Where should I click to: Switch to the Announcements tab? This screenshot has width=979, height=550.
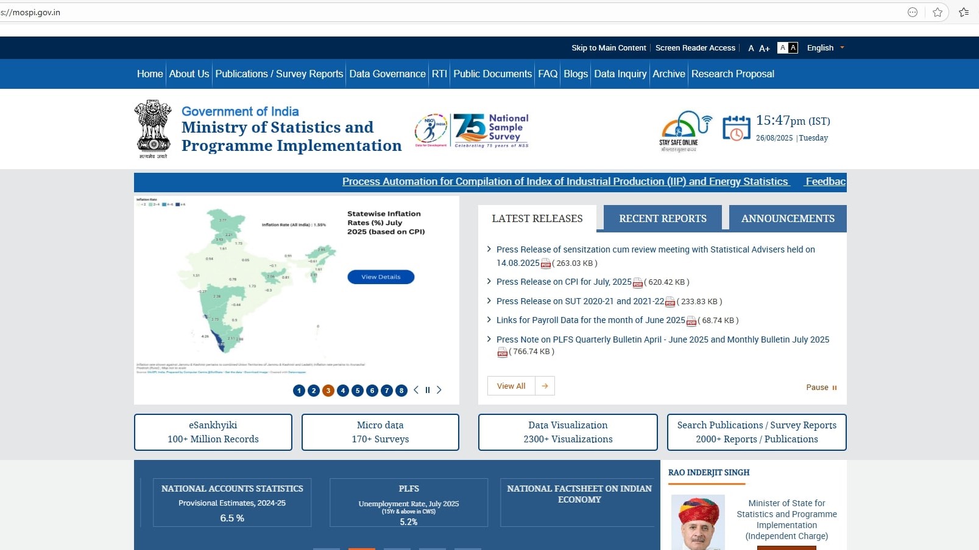tap(788, 218)
